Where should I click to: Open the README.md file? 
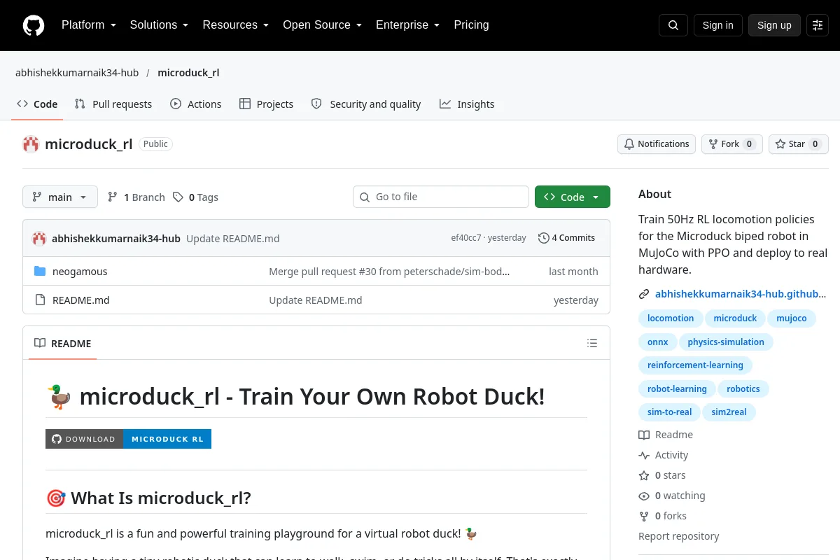81,300
